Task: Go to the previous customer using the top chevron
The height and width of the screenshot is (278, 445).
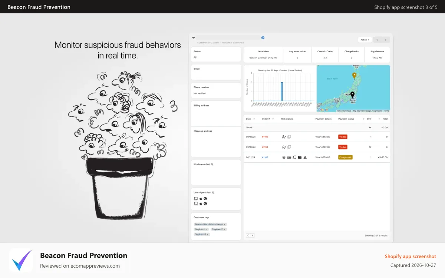Action: click(x=377, y=40)
